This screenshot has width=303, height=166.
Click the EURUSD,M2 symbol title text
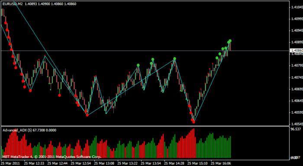(13, 4)
